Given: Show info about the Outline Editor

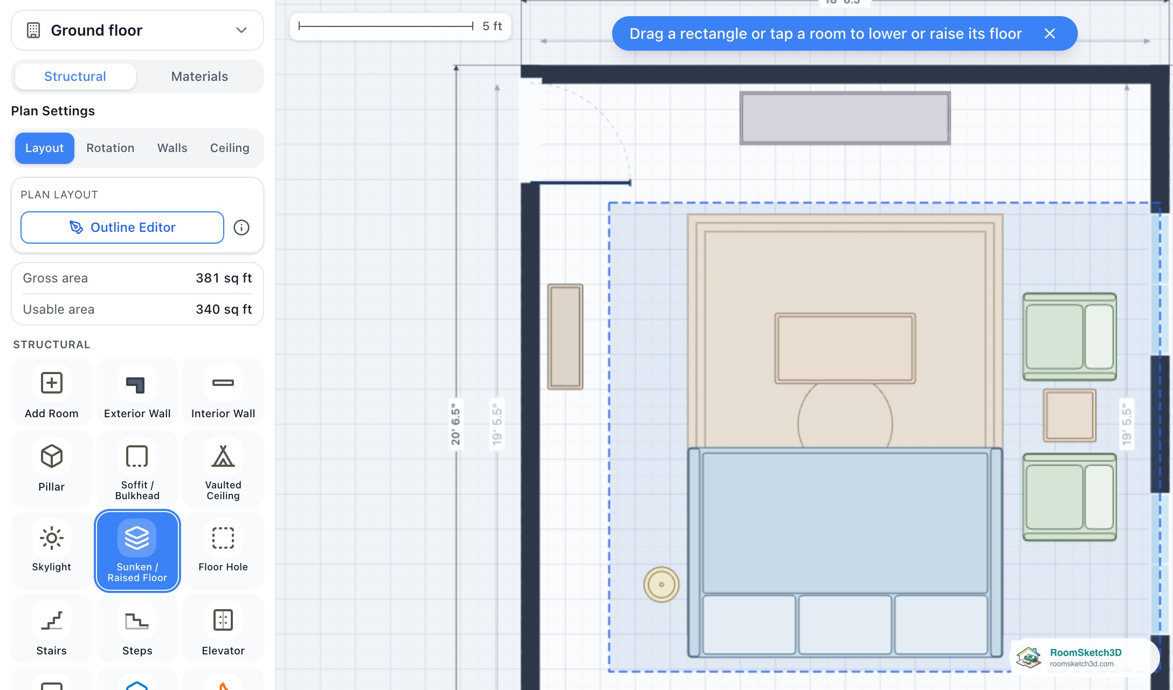Looking at the screenshot, I should [241, 227].
